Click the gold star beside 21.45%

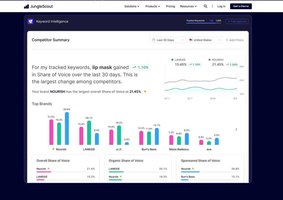click(x=145, y=91)
